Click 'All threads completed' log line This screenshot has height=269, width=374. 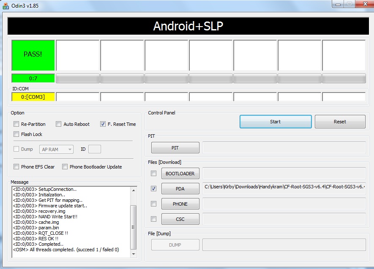pos(66,250)
